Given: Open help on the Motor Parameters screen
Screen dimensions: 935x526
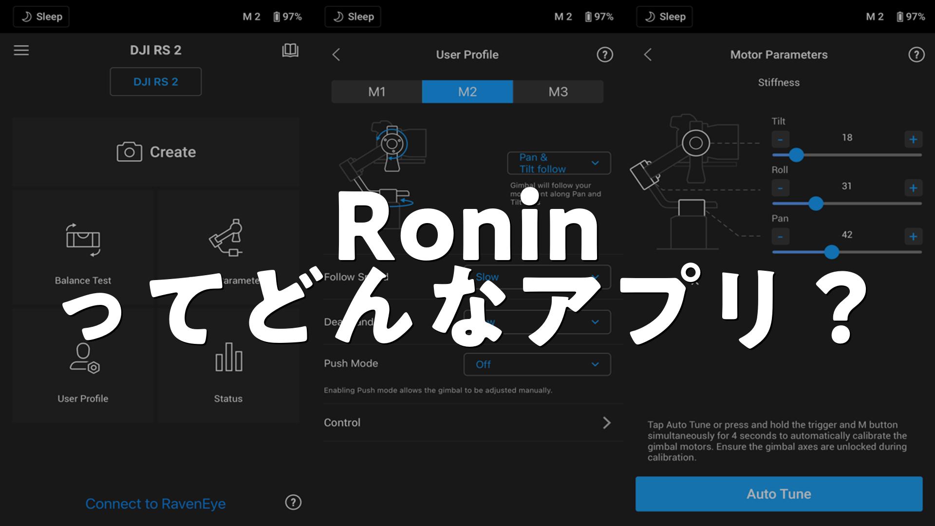Looking at the screenshot, I should (x=916, y=55).
